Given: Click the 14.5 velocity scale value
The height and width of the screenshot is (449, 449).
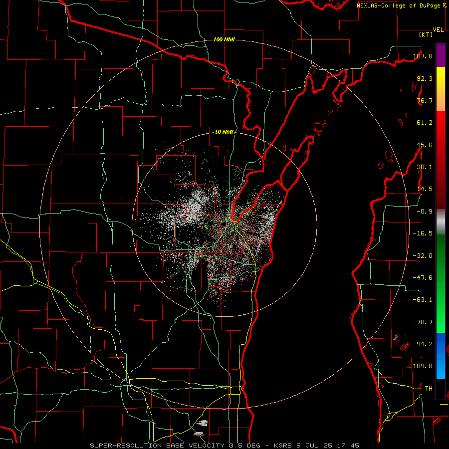Looking at the screenshot, I should pyautogui.click(x=425, y=189).
